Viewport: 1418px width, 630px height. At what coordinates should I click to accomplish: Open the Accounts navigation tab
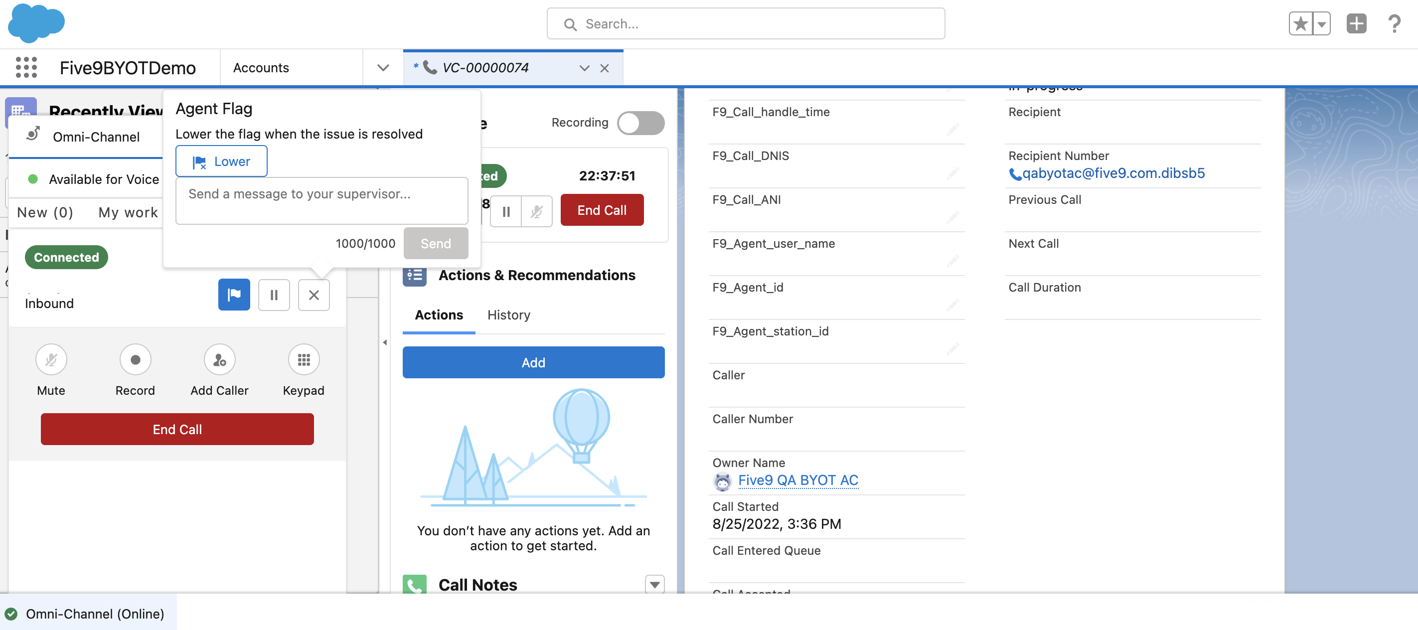click(x=261, y=68)
